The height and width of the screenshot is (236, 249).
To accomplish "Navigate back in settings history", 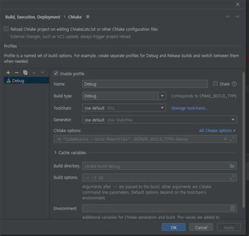I will 228,17.
